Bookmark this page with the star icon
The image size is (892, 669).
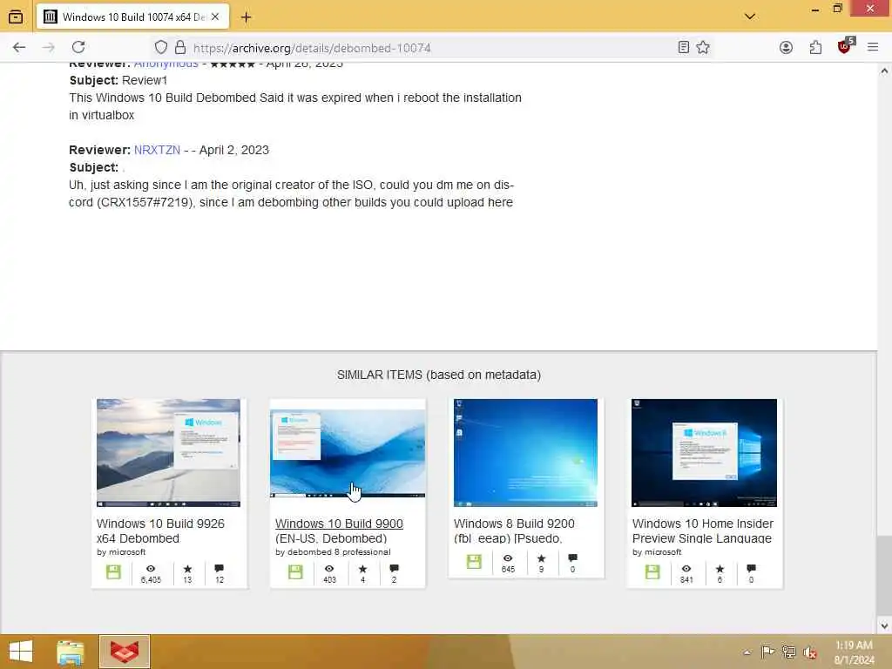(x=703, y=47)
